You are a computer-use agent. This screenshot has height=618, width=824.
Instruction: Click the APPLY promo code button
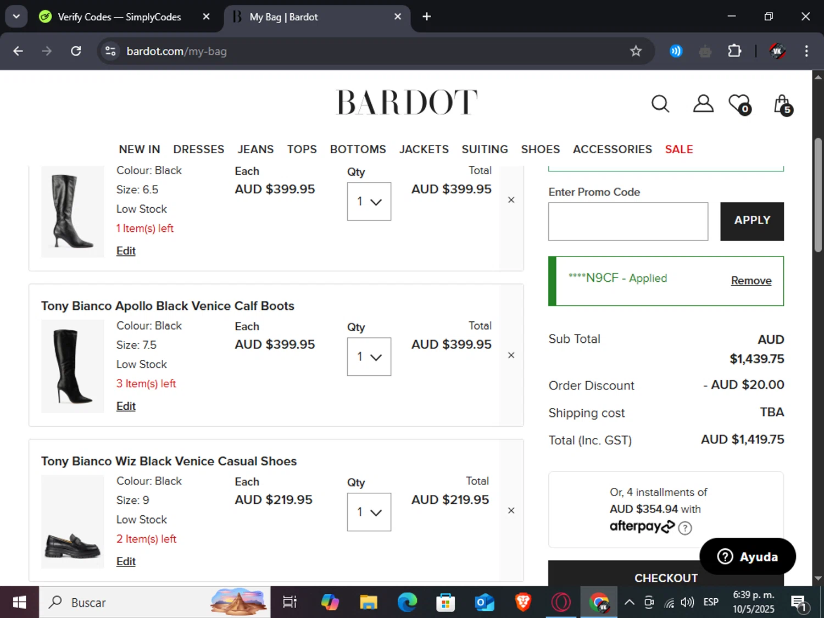coord(752,221)
